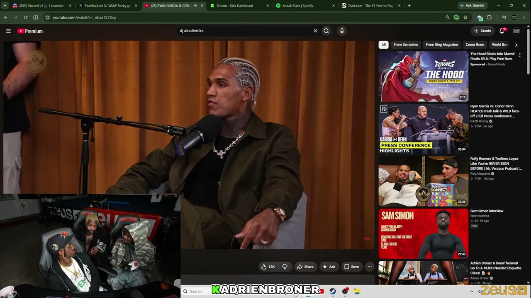Open Garcia vs Benn press conference thumbnail
Viewport: 531px width, 298px height.
tap(424, 129)
